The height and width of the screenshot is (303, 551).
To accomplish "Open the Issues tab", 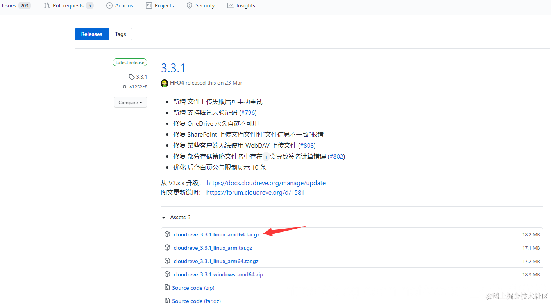I will [x=16, y=5].
